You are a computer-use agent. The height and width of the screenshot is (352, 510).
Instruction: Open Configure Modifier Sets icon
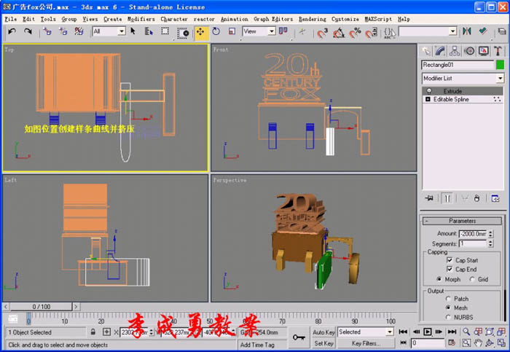click(x=495, y=198)
